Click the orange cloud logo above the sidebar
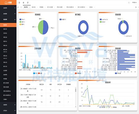The height and width of the screenshot is (114, 139). point(8,2)
